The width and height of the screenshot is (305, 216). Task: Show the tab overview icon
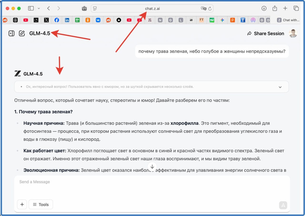pos(296,8)
